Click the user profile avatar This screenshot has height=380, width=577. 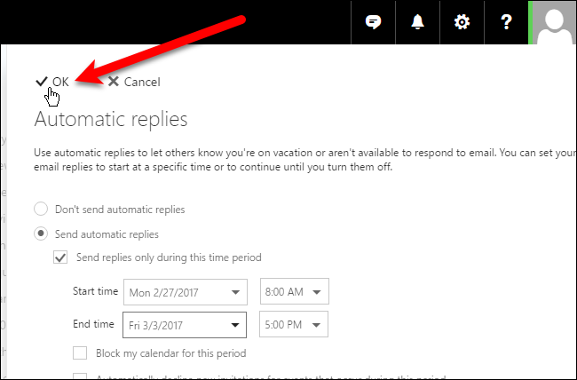[x=553, y=22]
